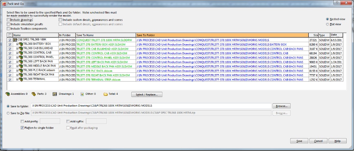
Task: Sort by the Date column header
Action: [x=336, y=35]
